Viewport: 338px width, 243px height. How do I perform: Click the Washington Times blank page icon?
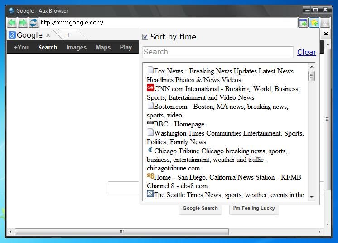(x=150, y=132)
